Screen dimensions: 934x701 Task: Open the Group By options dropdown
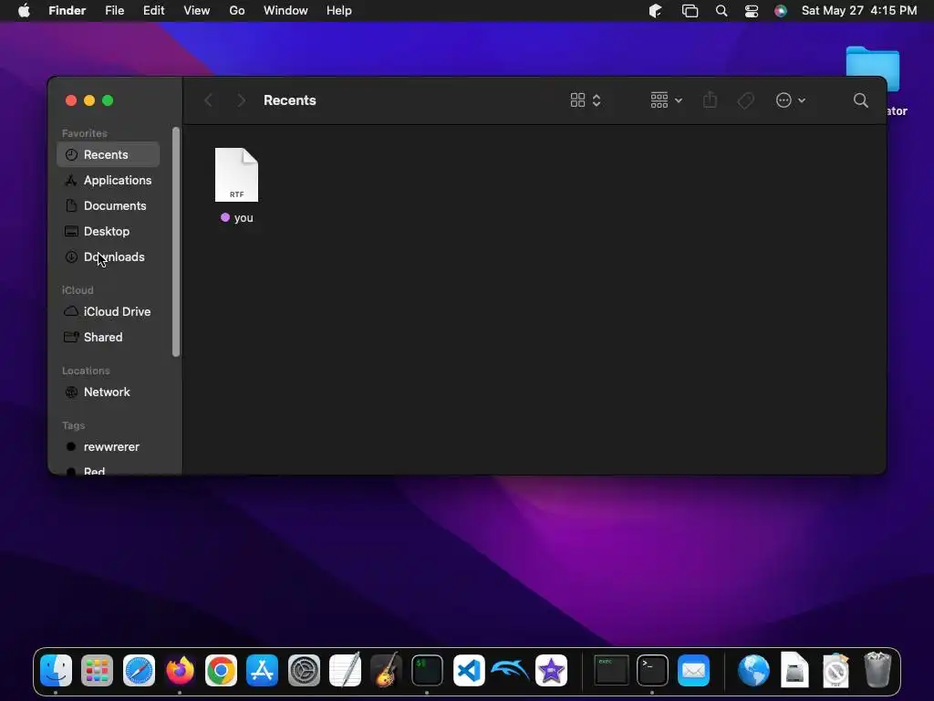[666, 100]
